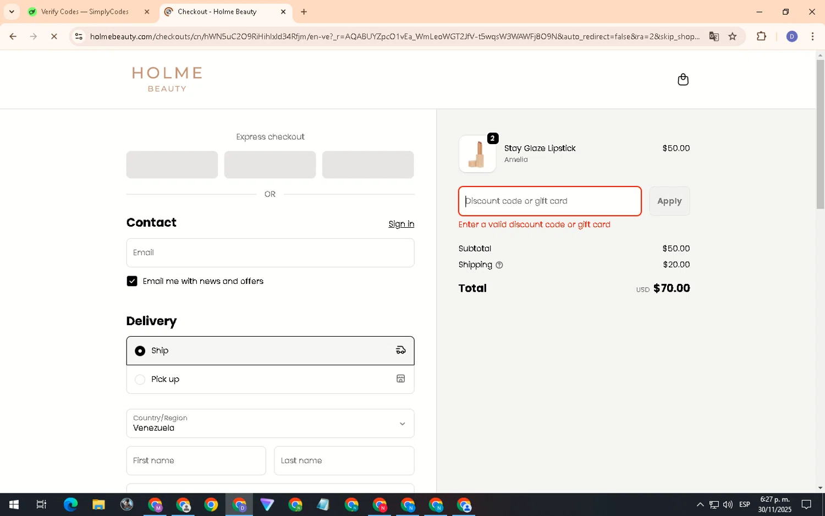Open a new browser tab
This screenshot has width=825, height=516.
click(x=304, y=12)
